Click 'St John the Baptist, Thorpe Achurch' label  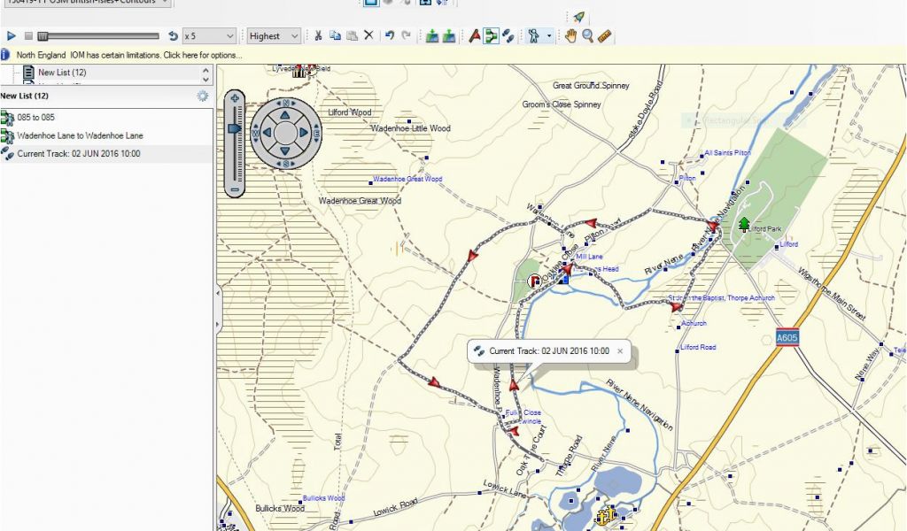point(721,298)
